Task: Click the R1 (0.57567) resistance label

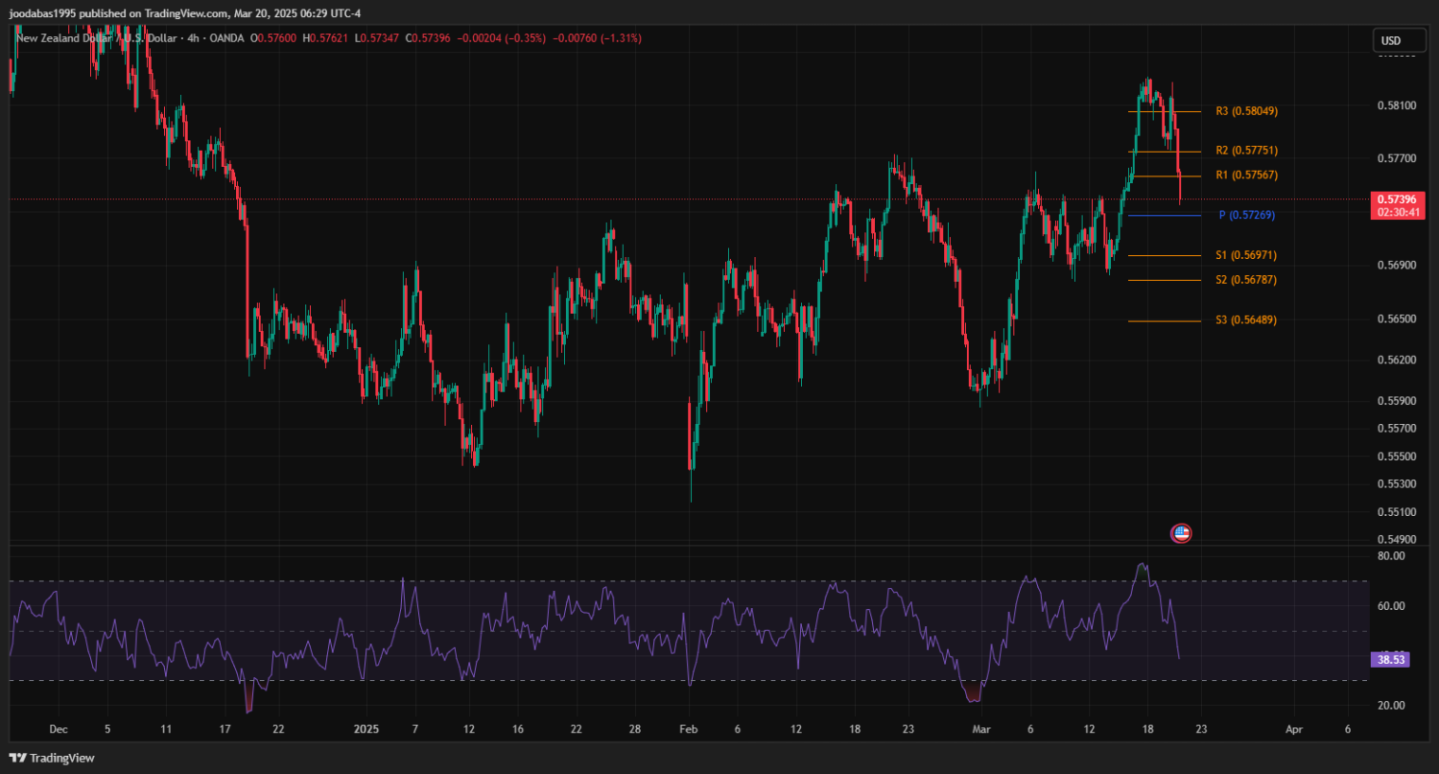Action: [1246, 176]
